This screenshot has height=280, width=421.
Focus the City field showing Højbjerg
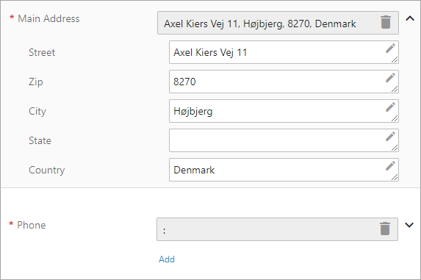click(284, 111)
